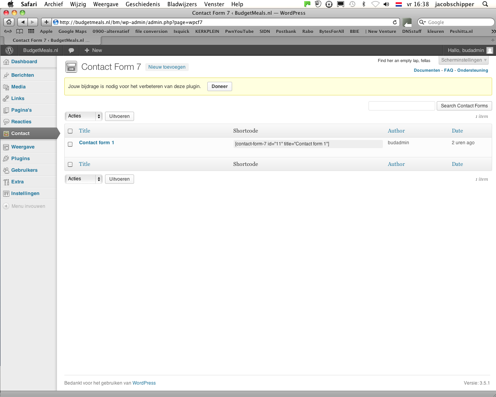496x397 pixels.
Task: Click author budadmin in table row
Action: (x=398, y=143)
